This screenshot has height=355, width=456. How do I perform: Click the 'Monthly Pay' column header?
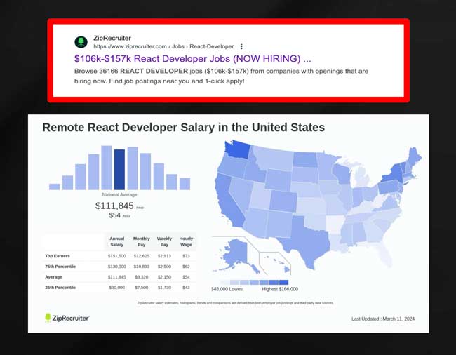coord(141,241)
